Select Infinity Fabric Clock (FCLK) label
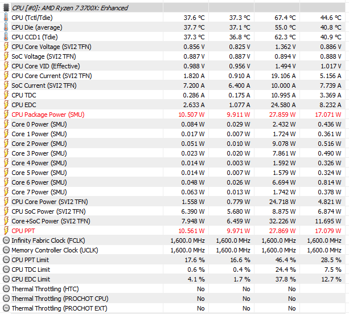 (x=48, y=240)
